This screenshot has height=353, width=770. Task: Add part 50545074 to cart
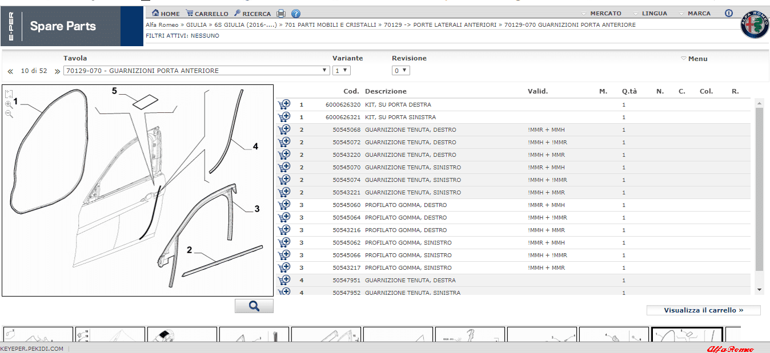click(x=284, y=180)
